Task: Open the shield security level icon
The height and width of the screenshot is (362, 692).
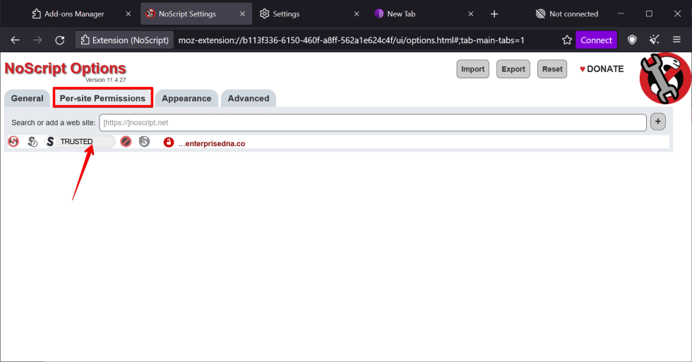Action: pyautogui.click(x=632, y=40)
